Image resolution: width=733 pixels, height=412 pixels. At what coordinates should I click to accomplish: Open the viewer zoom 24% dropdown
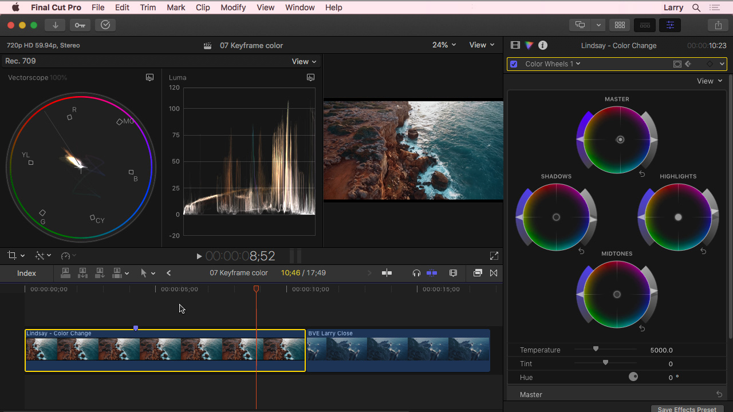click(x=444, y=45)
